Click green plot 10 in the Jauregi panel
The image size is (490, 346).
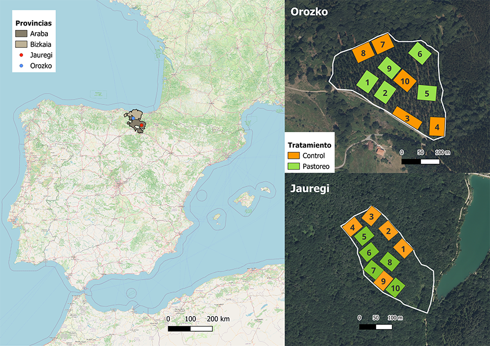395,288
